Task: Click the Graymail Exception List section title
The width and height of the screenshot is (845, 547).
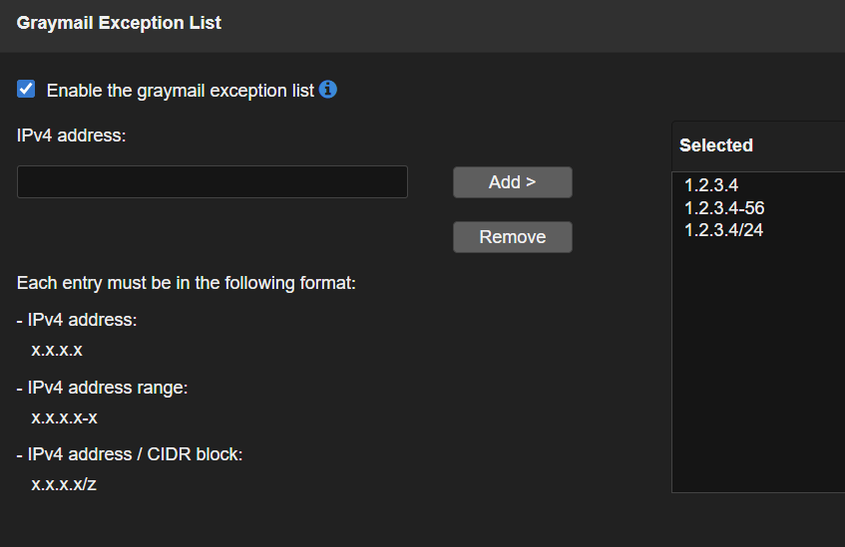Action: point(119,22)
